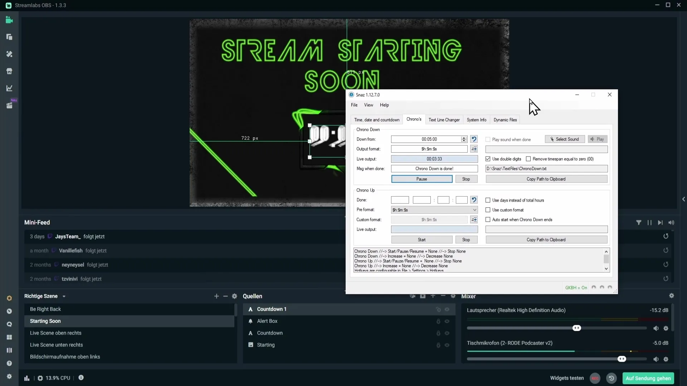Image resolution: width=687 pixels, height=386 pixels.
Task: Toggle visibility of Countdown 1 source
Action: pyautogui.click(x=447, y=310)
